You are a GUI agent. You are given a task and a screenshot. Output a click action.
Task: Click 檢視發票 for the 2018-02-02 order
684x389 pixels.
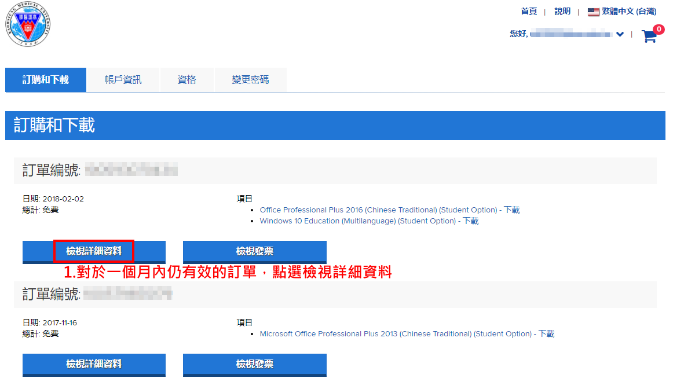click(x=255, y=252)
